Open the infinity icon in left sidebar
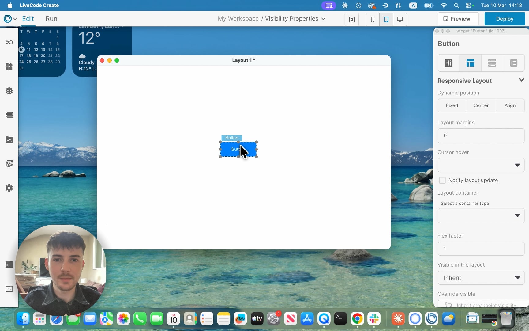 (9, 42)
